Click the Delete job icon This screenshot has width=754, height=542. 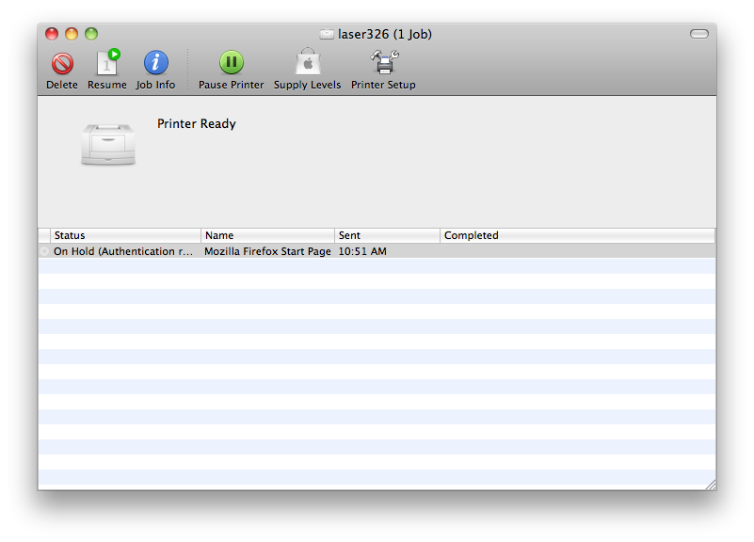point(62,64)
